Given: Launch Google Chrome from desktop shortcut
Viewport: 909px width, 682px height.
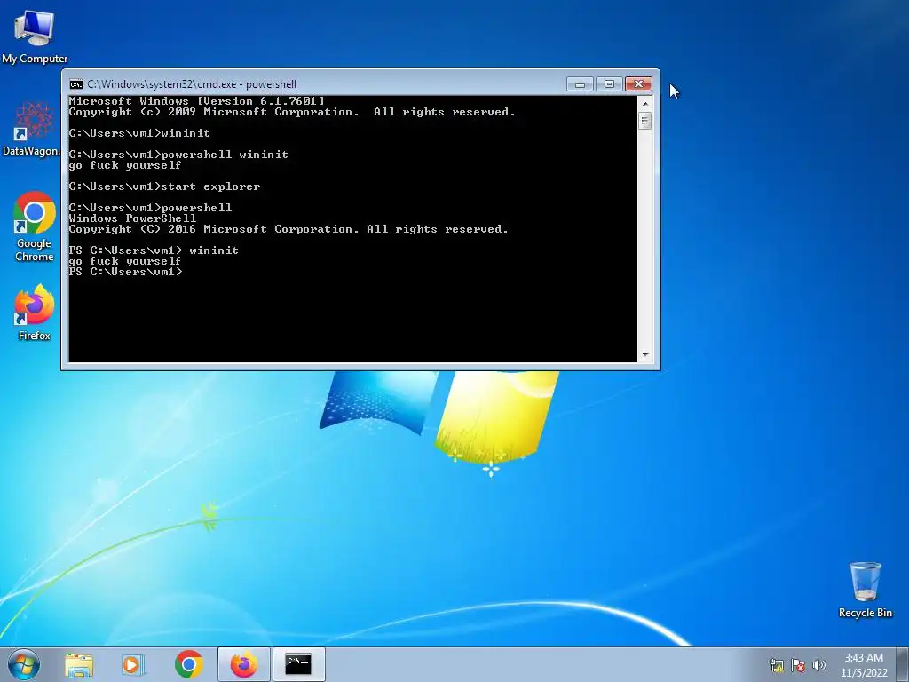Looking at the screenshot, I should coord(35,226).
